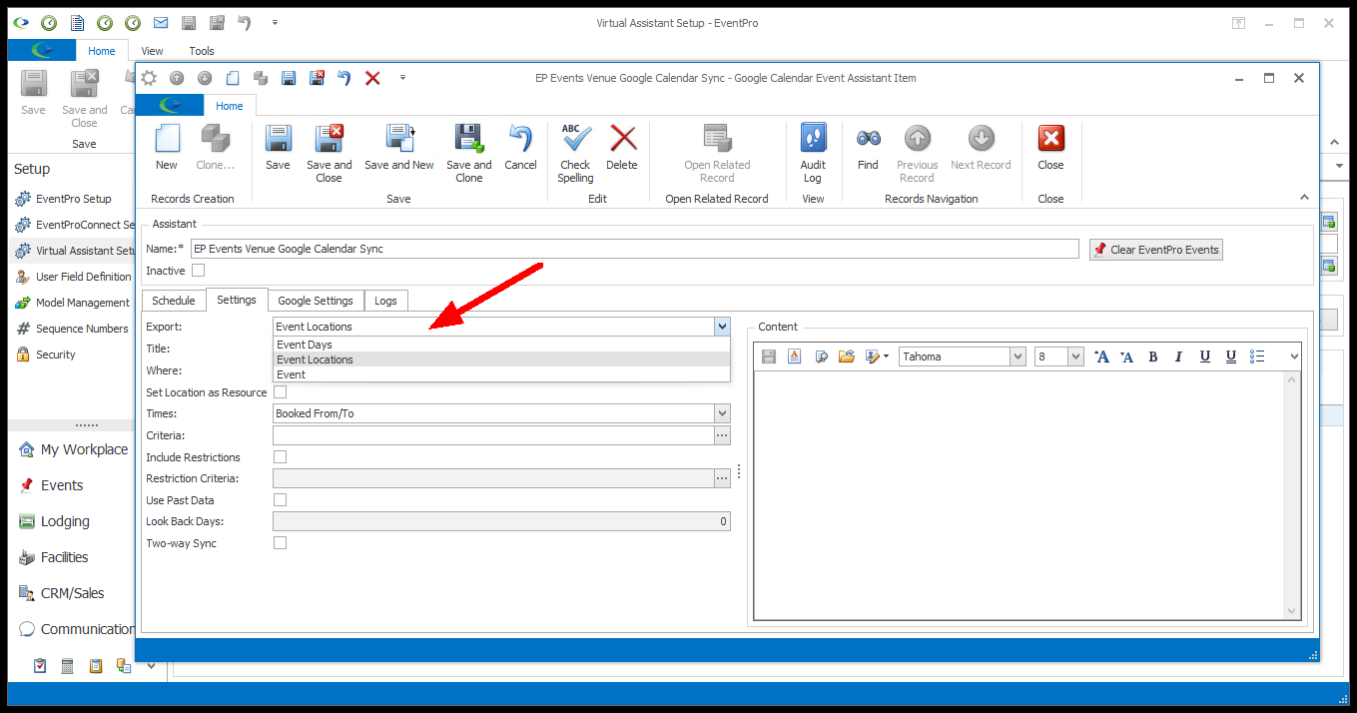Viewport: 1357px width, 713px height.
Task: Open Criteria ellipsis browse button
Action: point(722,435)
